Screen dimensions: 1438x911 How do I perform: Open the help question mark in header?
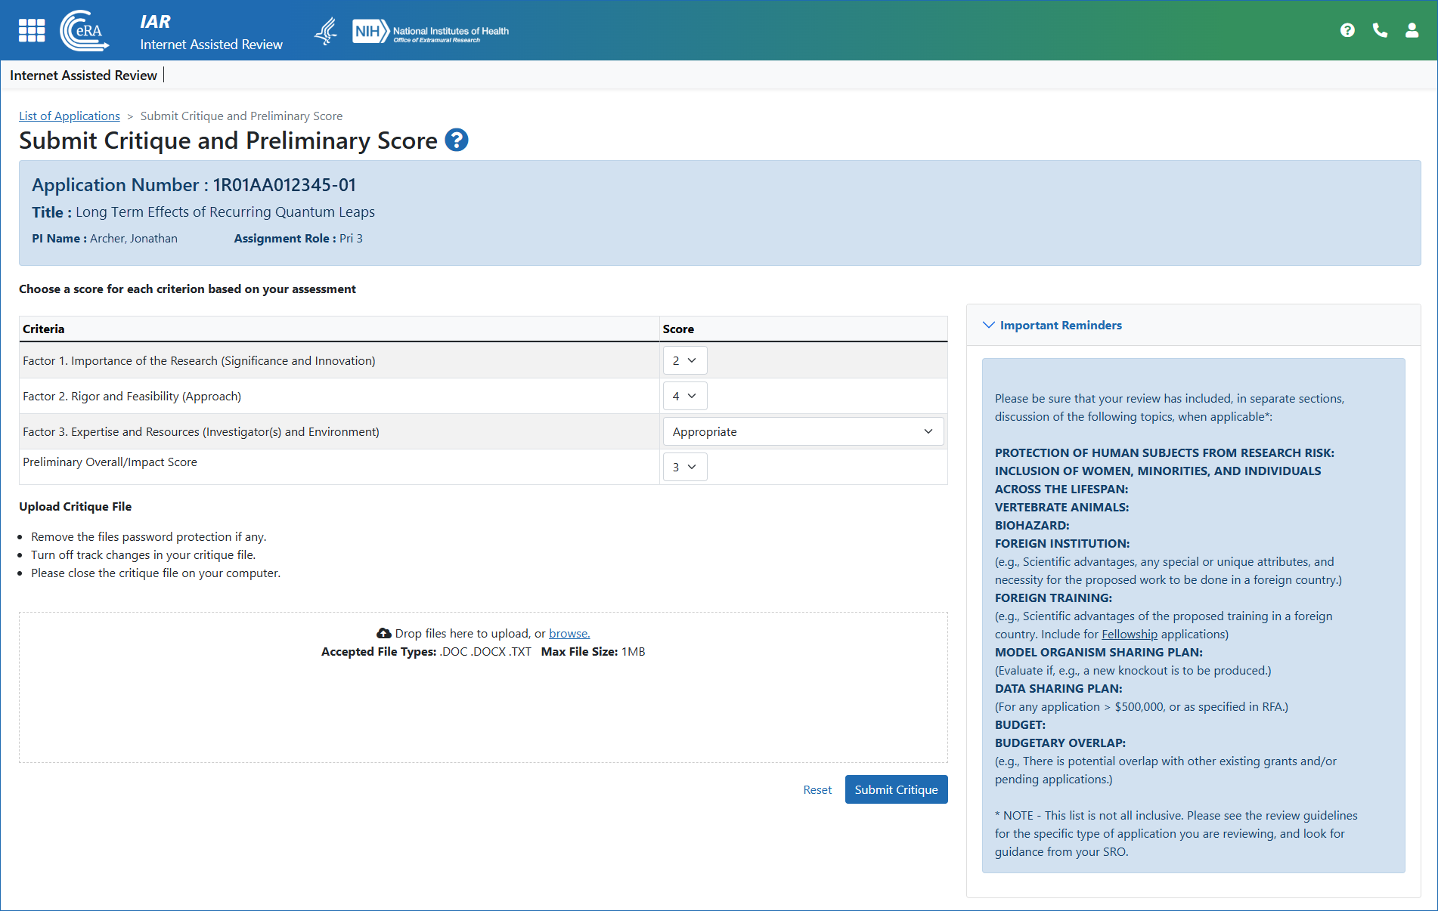[1347, 30]
